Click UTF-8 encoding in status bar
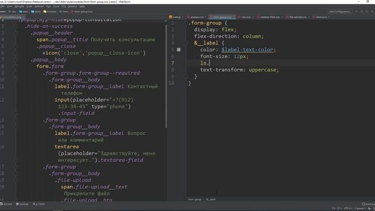This screenshot has width=375, height=211. click(x=347, y=209)
